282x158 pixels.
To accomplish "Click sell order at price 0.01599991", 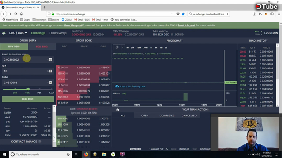I will (84, 79).
